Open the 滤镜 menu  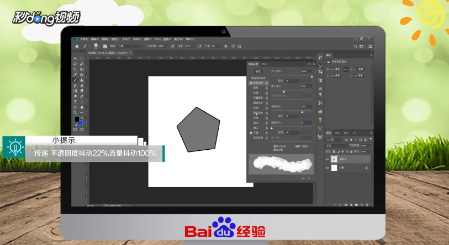pyautogui.click(x=147, y=39)
